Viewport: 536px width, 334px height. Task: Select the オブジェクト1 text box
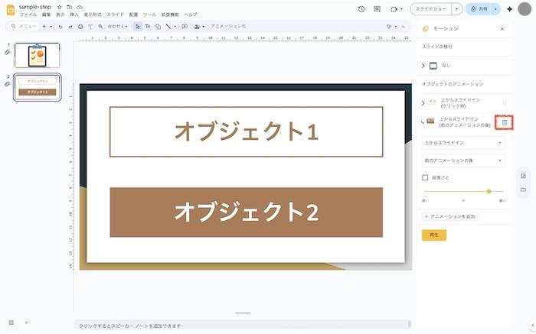click(x=246, y=131)
